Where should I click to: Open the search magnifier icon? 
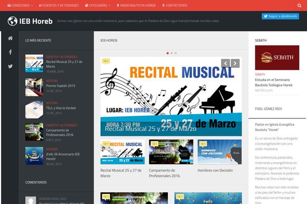click(x=299, y=6)
